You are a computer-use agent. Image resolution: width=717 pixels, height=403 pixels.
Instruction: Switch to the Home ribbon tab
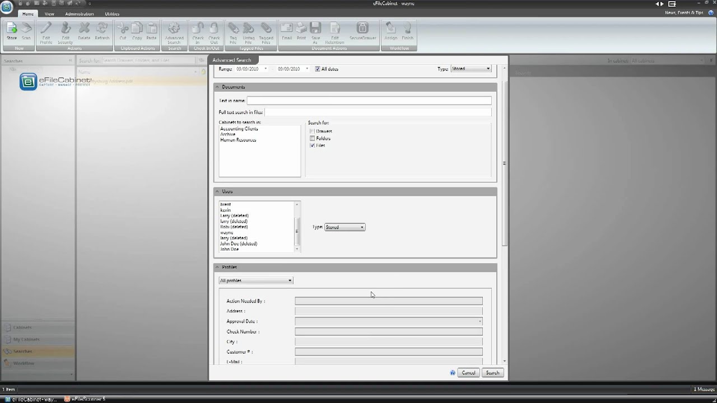point(27,13)
